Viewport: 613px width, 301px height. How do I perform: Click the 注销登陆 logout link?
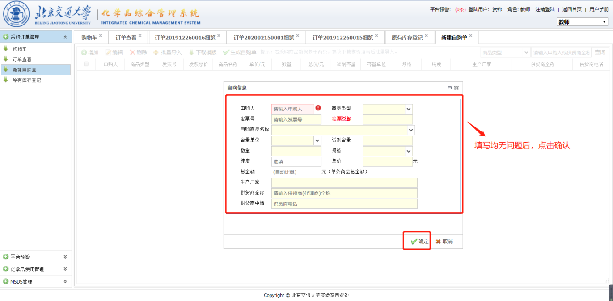[x=545, y=9]
